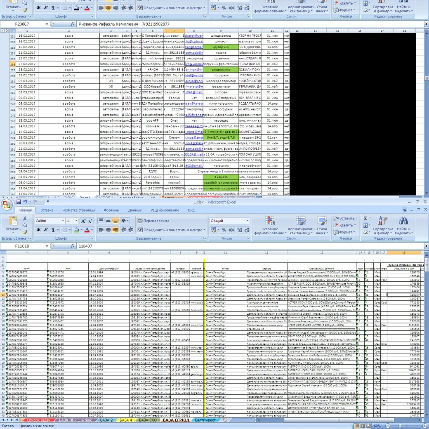Viewport: 429px width, 429px height.
Task: Apply percent style in lower window number group
Action: [224, 230]
